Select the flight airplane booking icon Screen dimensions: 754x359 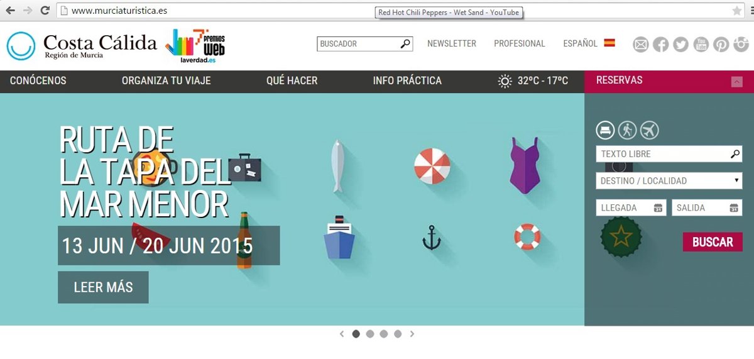coord(649,130)
